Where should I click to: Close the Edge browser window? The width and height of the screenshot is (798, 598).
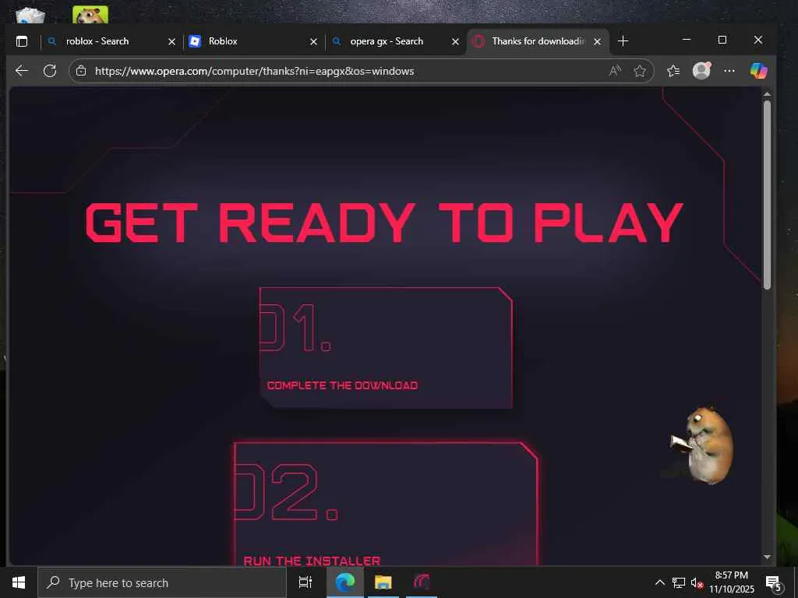click(758, 40)
